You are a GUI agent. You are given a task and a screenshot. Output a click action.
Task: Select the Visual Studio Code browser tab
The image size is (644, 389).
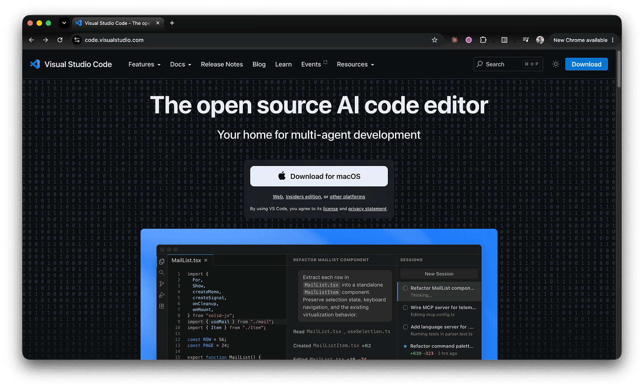coord(117,23)
